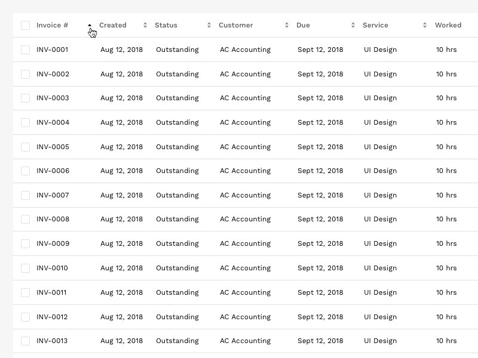The height and width of the screenshot is (358, 478).
Task: Check the INV-0007 row checkbox
Action: [x=25, y=195]
